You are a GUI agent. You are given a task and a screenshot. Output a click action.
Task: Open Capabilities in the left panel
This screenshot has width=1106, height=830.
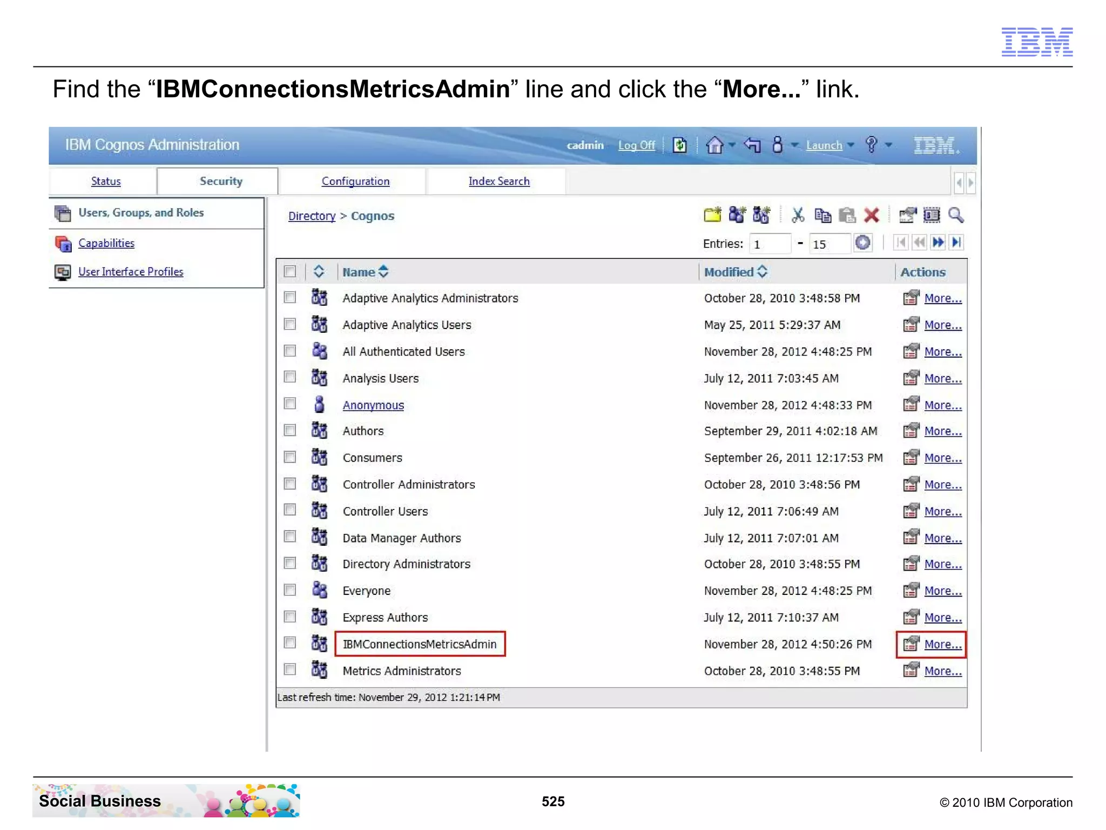click(106, 243)
